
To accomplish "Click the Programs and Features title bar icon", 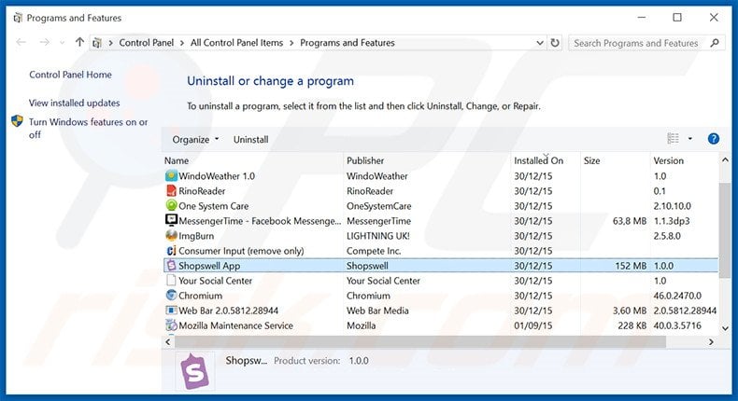I will click(18, 18).
